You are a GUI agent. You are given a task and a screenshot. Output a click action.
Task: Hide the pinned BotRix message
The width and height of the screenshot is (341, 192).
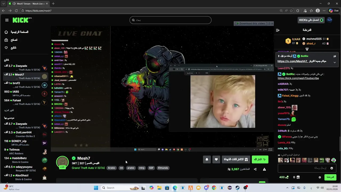pos(335,56)
